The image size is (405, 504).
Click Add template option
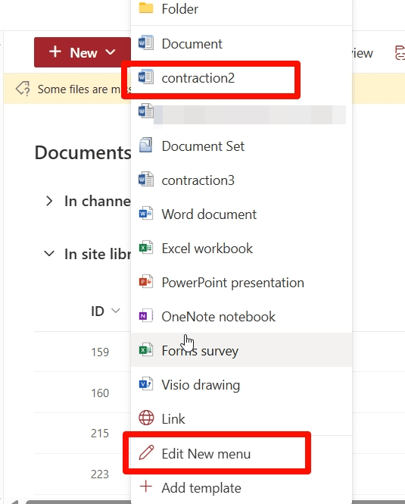pyautogui.click(x=241, y=487)
